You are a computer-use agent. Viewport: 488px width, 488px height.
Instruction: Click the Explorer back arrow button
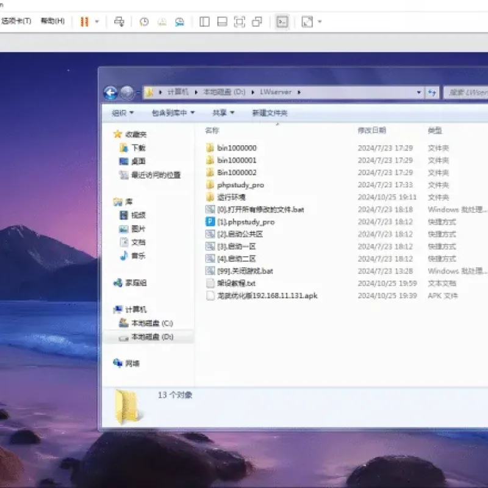pos(110,93)
